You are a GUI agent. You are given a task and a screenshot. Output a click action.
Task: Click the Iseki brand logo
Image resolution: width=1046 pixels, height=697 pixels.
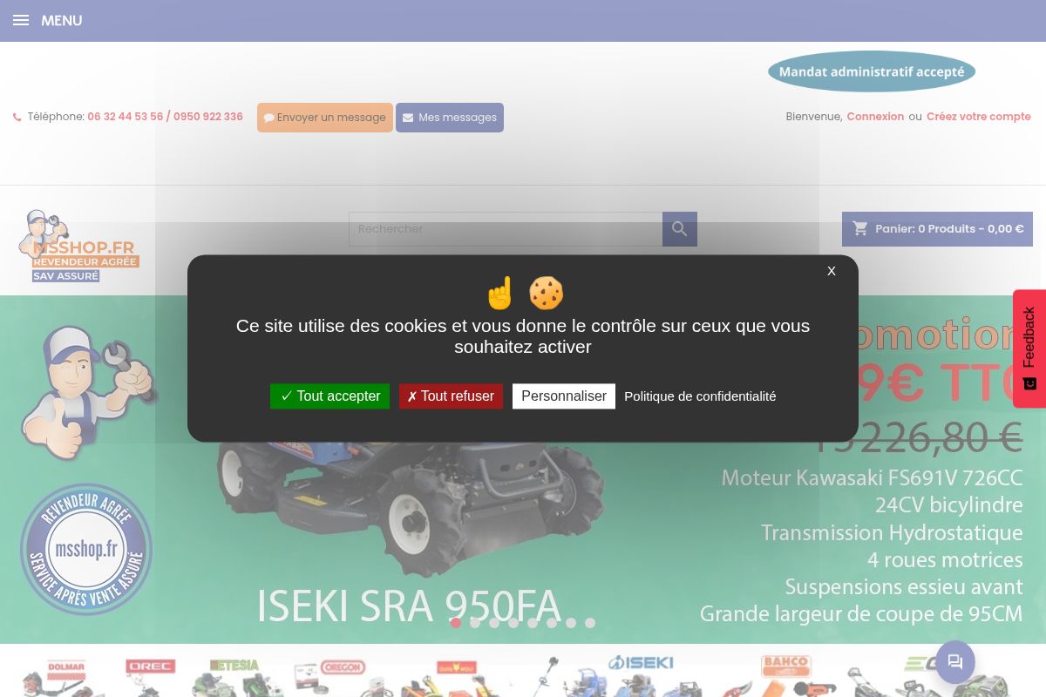[641, 663]
